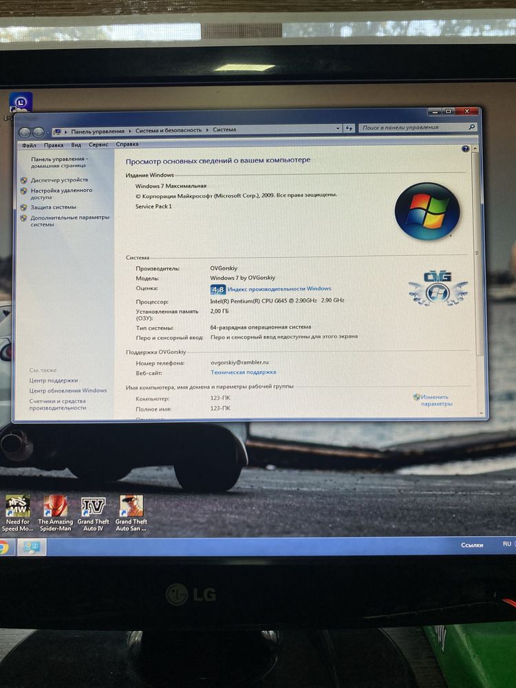Click the control panel icon in address bar
This screenshot has height=688, width=516.
pyautogui.click(x=58, y=131)
